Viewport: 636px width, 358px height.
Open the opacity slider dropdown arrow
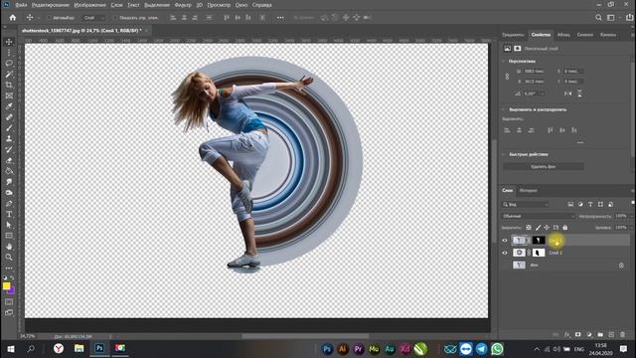(631, 216)
